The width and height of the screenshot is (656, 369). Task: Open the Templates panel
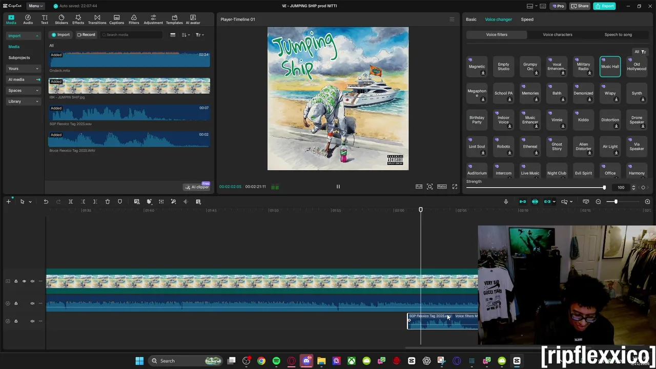(x=174, y=19)
